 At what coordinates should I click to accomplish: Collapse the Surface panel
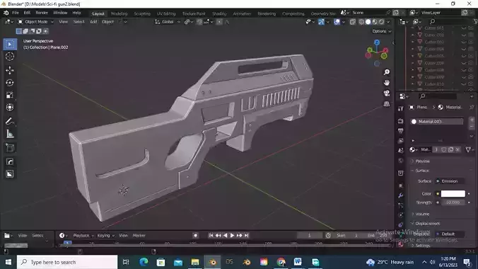[422, 171]
